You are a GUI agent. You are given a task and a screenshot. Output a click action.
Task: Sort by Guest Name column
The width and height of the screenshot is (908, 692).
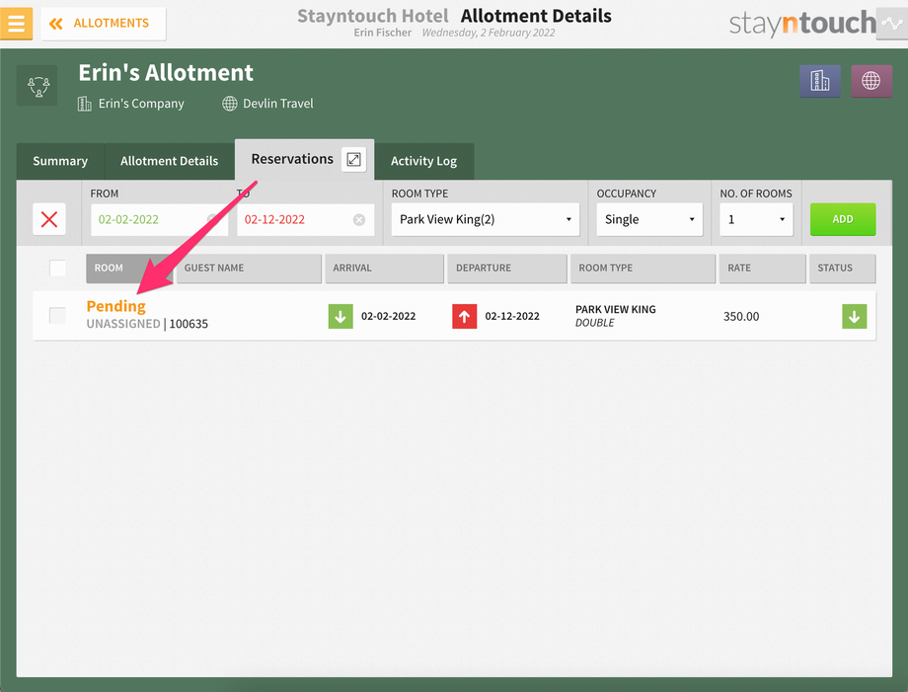click(249, 269)
